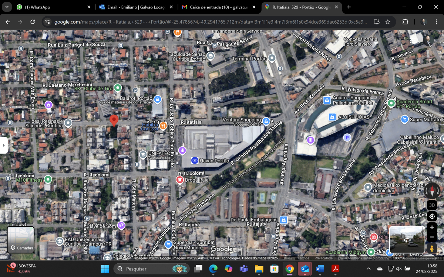Open the Windows Start menu
This screenshot has width=444, height=277.
(x=105, y=269)
